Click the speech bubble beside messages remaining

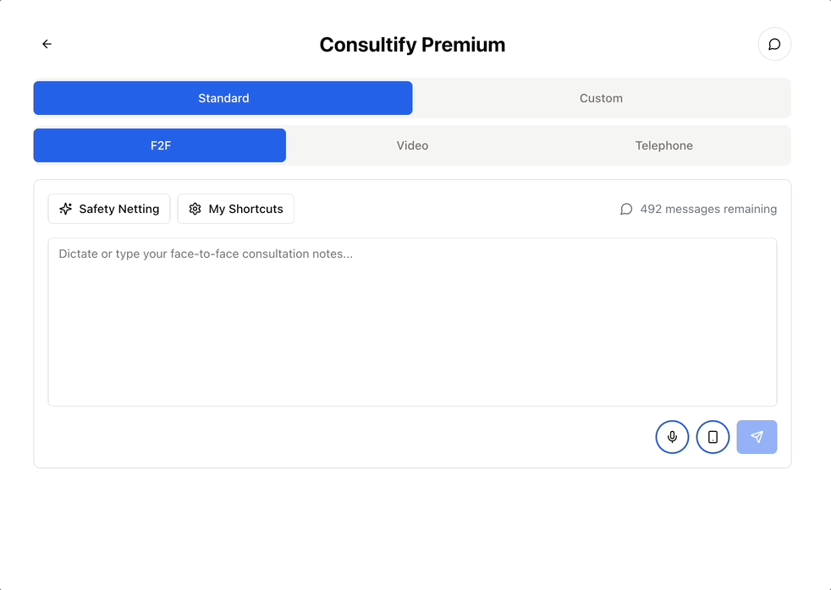(x=626, y=209)
